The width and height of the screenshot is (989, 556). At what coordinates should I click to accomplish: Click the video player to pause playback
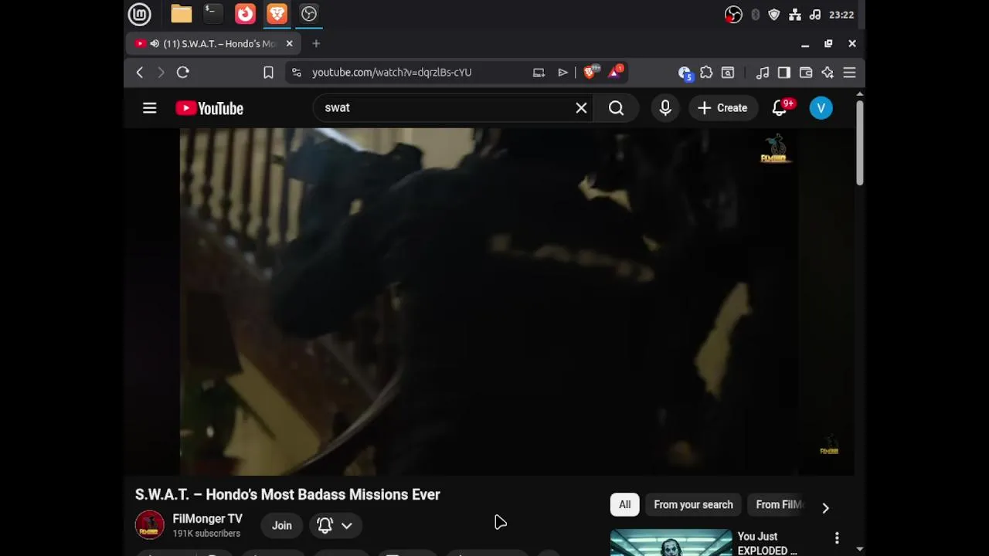[x=489, y=301]
